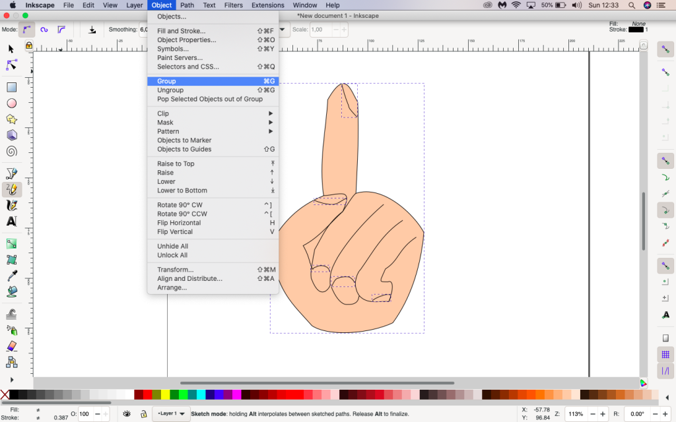Toggle Layer 1 visibility eye
The height and width of the screenshot is (422, 676).
[x=127, y=414]
